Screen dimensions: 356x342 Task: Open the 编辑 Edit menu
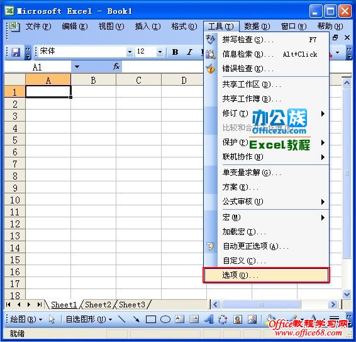pos(75,26)
